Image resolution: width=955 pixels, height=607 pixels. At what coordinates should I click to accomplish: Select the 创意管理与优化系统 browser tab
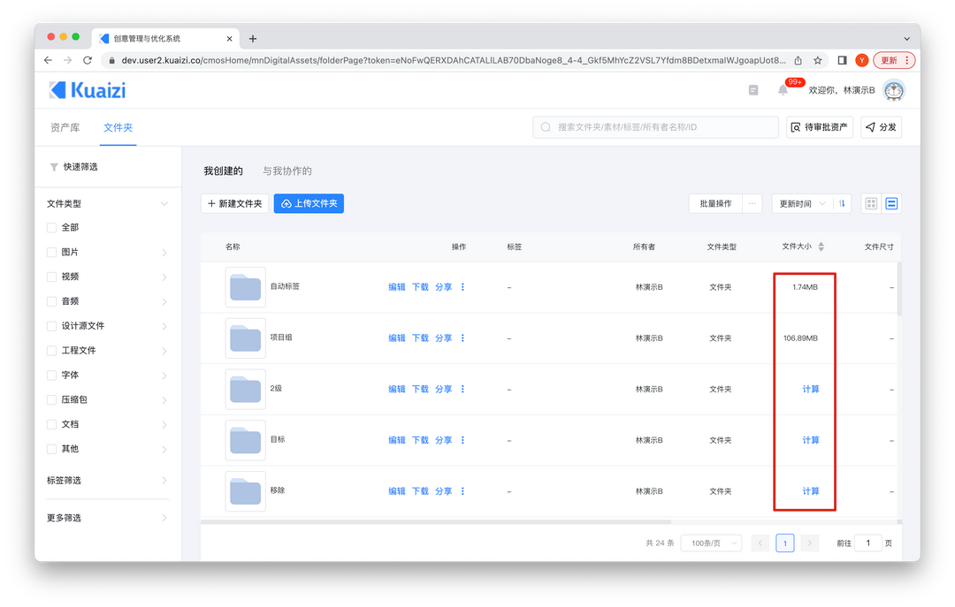click(165, 38)
